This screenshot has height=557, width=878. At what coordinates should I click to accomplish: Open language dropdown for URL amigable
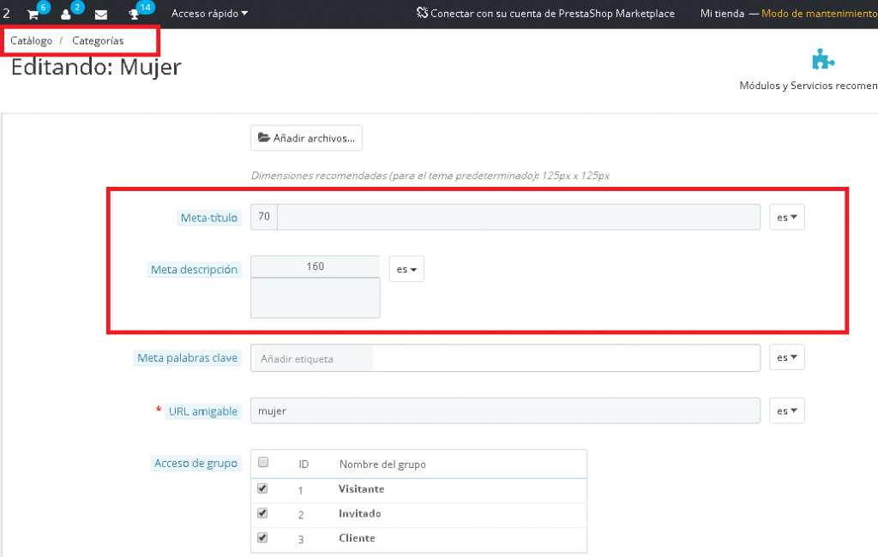(786, 411)
